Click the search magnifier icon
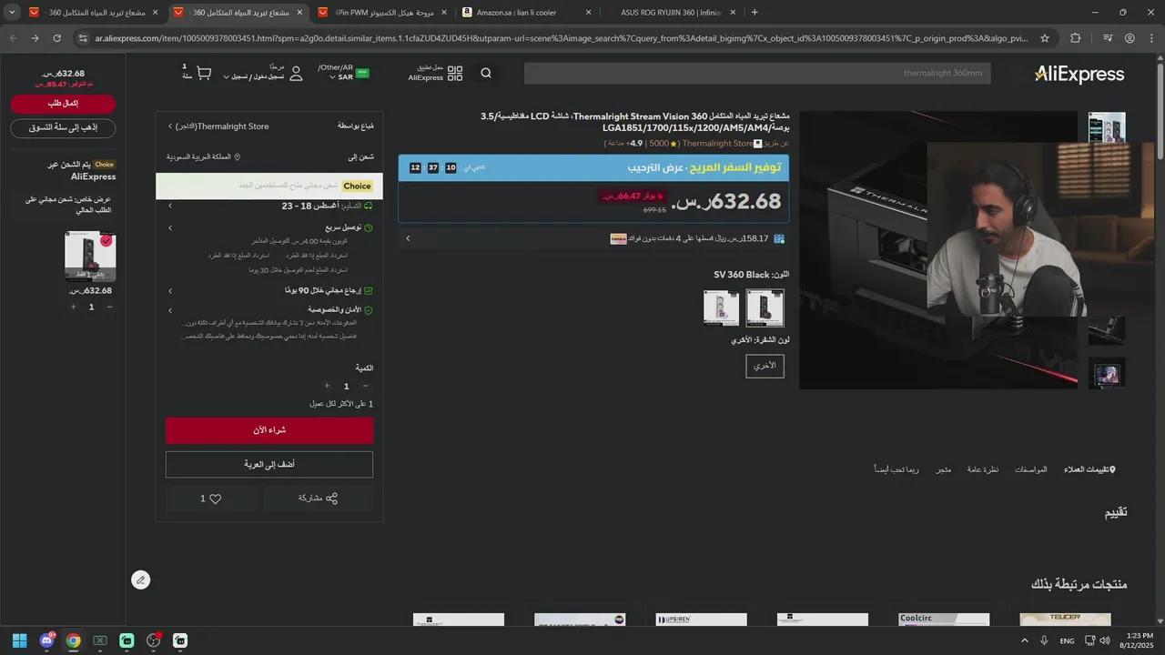Screen dimensions: 1165x655 click(486, 73)
